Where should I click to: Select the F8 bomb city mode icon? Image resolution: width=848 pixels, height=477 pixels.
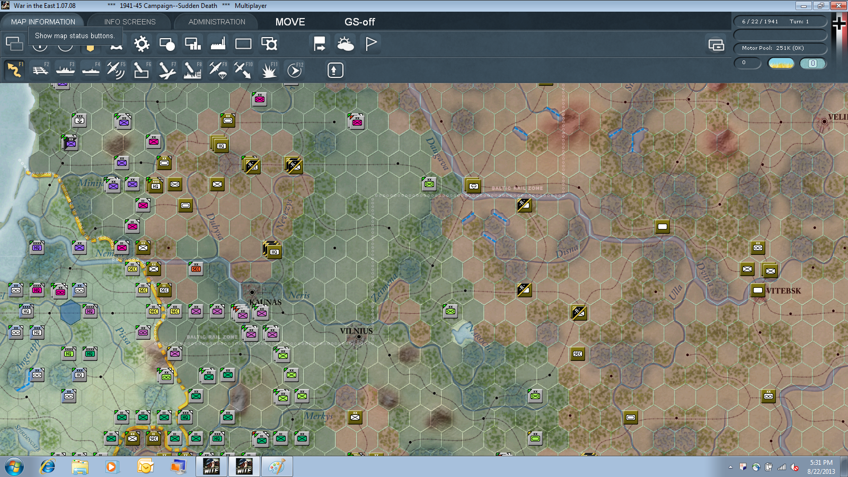(192, 70)
